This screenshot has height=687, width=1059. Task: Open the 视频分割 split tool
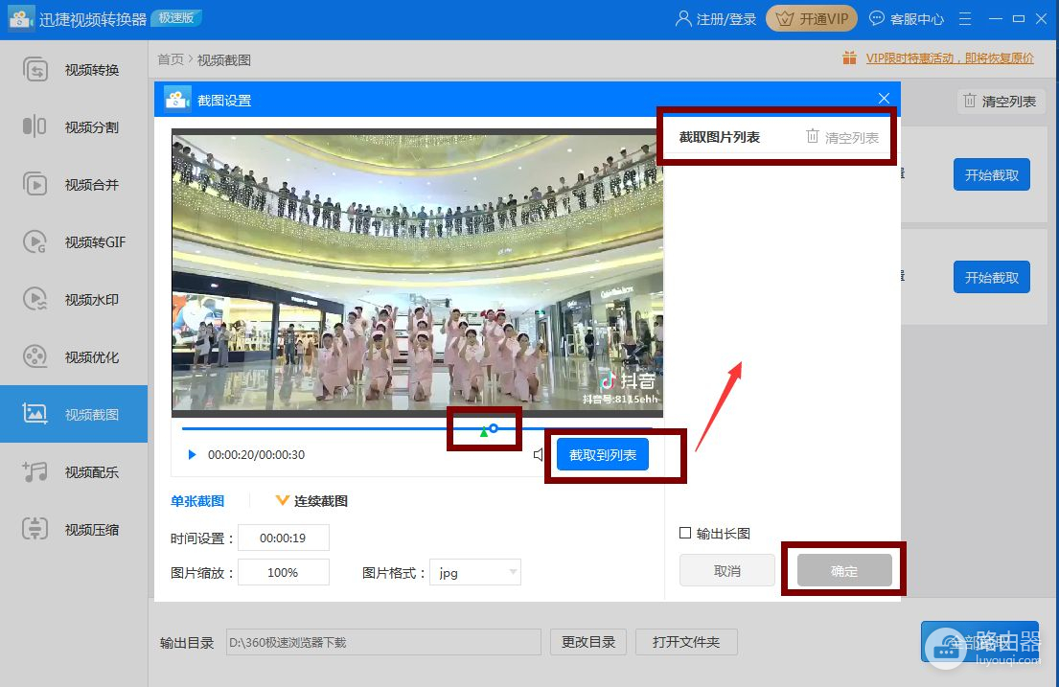click(35, 127)
